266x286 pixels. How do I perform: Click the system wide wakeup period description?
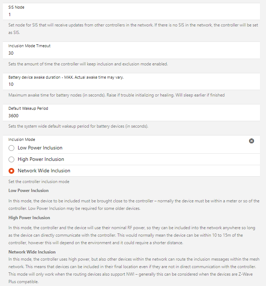tap(78, 126)
